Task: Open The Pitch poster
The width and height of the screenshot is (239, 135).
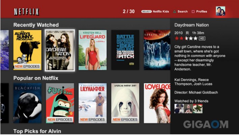Action: pyautogui.click(x=125, y=50)
